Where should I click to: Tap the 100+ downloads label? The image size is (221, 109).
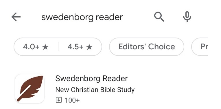pos(72,100)
